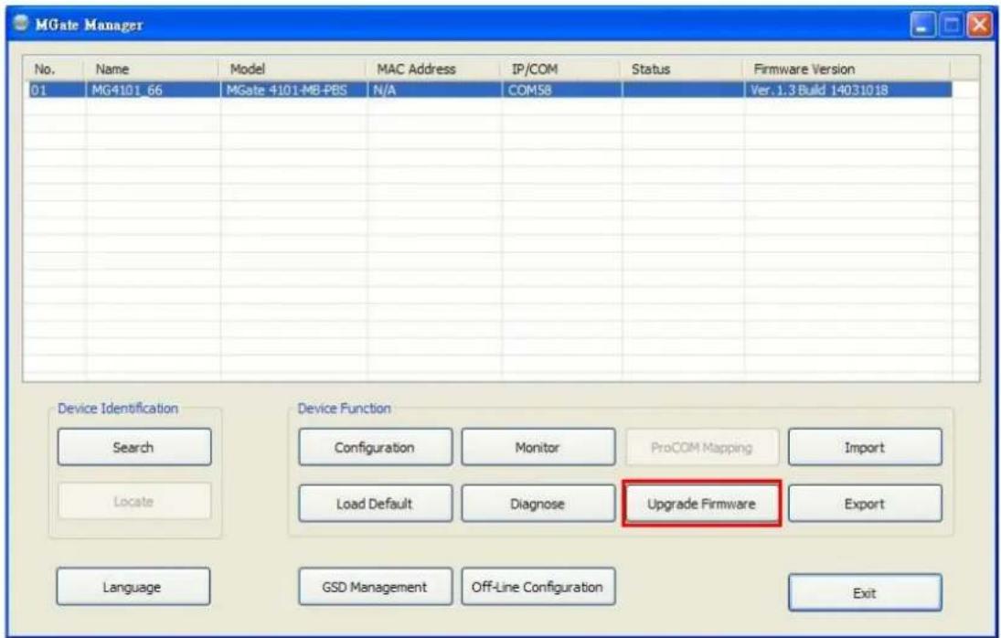
Task: Open Off-Line Configuration
Action: pyautogui.click(x=538, y=587)
